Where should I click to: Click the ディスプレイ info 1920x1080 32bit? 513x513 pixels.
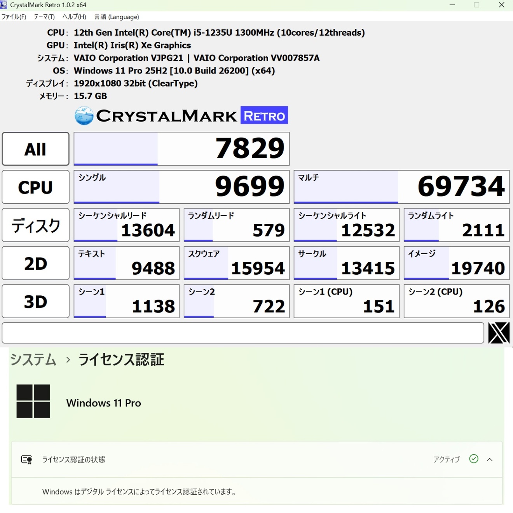(136, 84)
